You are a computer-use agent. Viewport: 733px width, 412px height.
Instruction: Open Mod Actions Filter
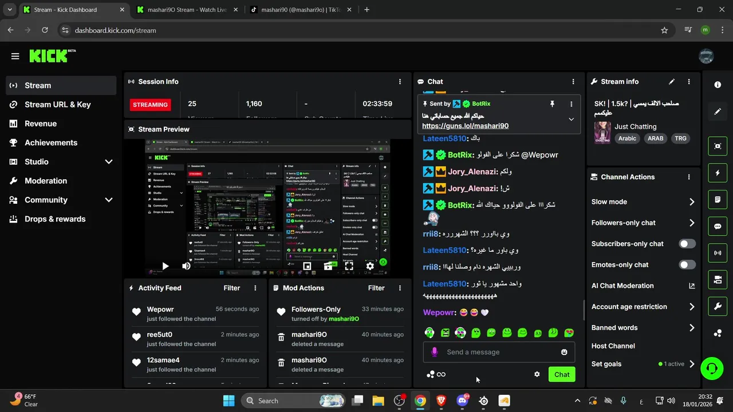[376, 288]
